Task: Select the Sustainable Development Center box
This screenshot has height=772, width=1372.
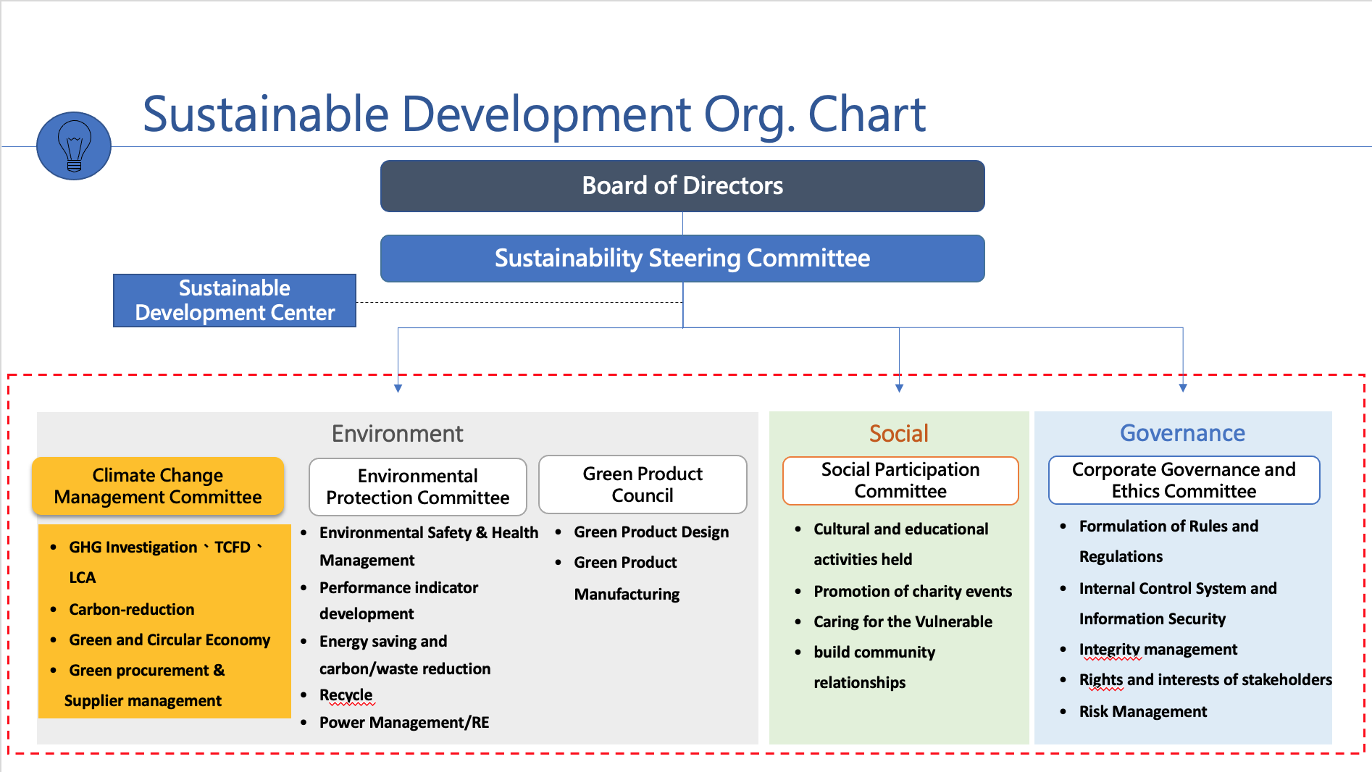Action: (x=235, y=301)
